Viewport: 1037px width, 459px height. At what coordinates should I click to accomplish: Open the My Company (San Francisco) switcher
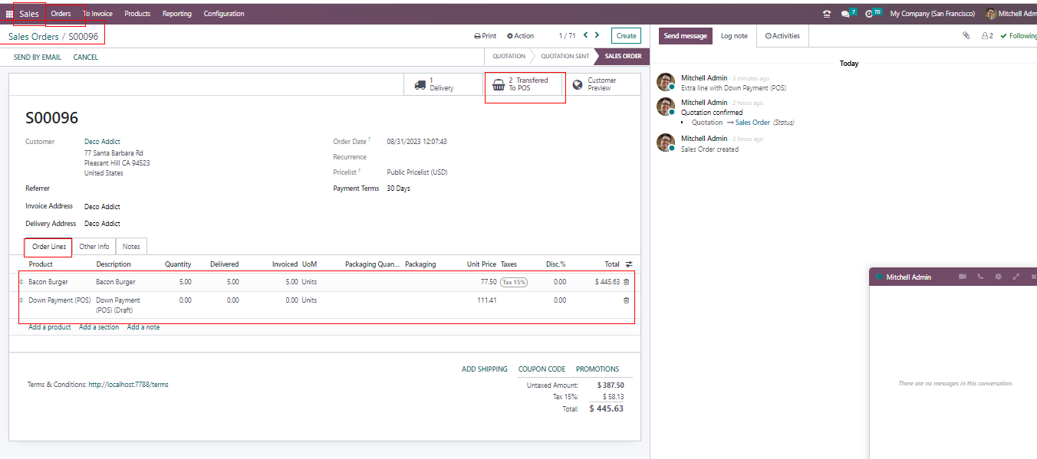(x=932, y=14)
